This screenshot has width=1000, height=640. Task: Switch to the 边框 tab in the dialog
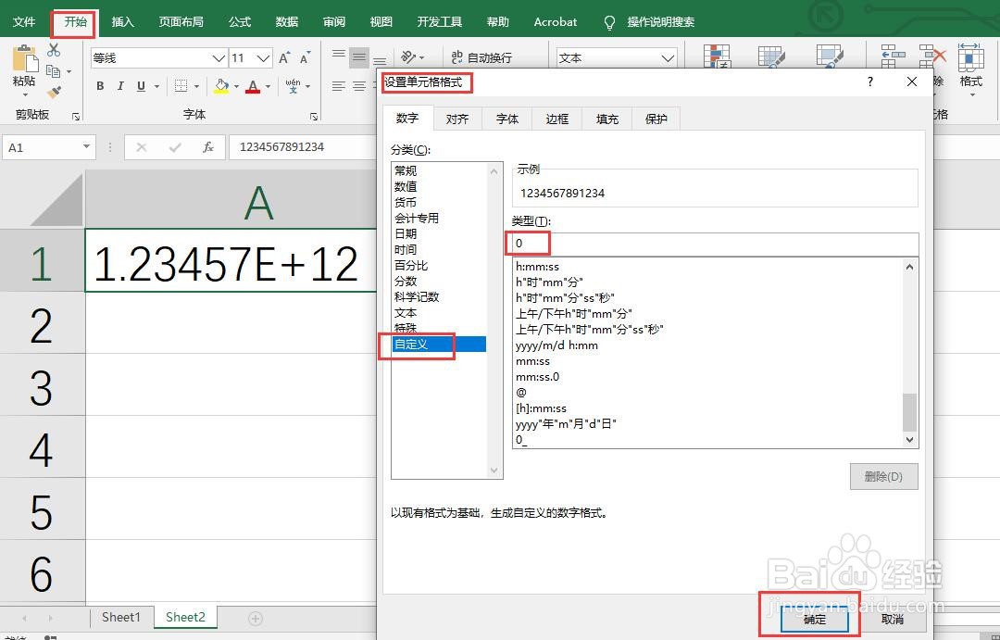(556, 119)
